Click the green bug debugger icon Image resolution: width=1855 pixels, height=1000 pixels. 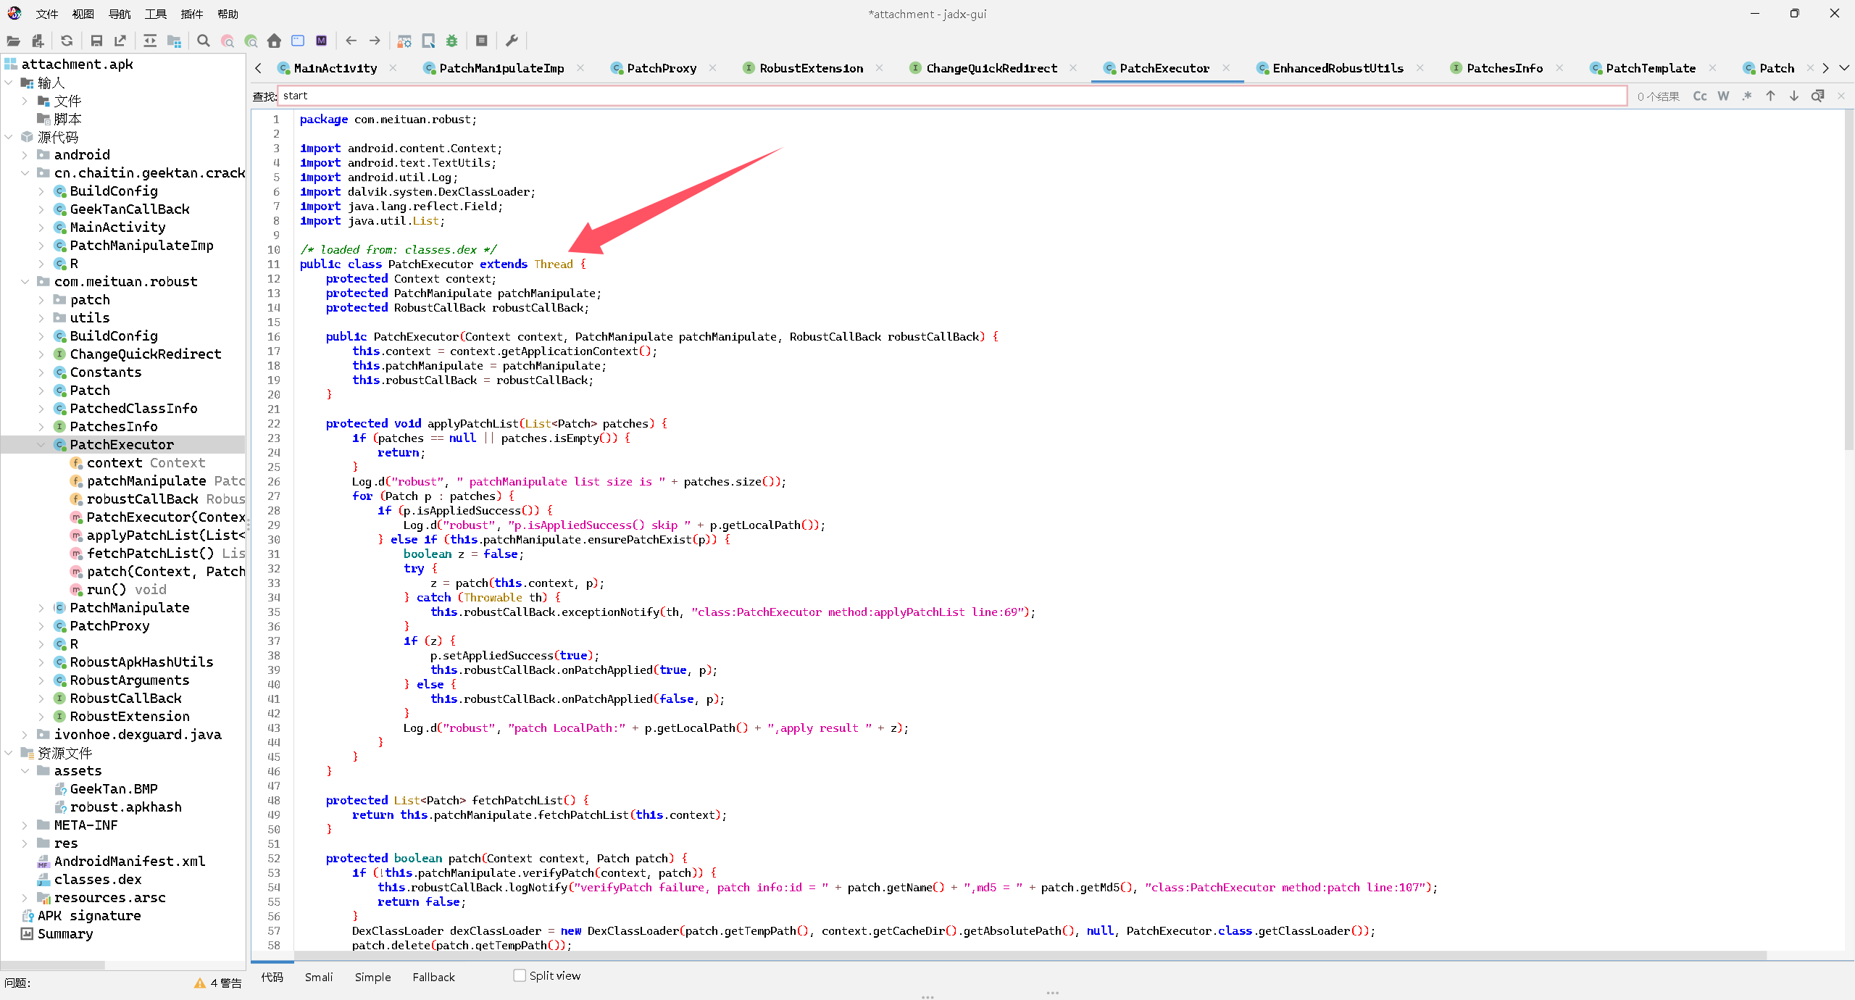pyautogui.click(x=452, y=41)
